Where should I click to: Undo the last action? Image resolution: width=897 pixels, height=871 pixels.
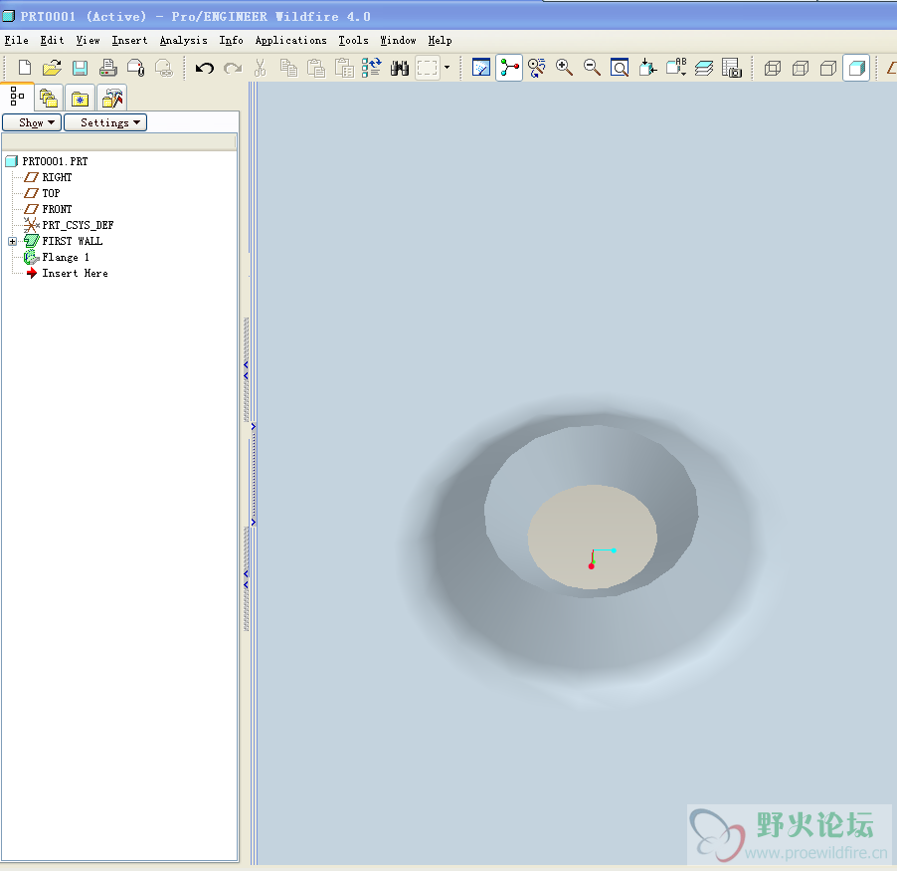[204, 68]
